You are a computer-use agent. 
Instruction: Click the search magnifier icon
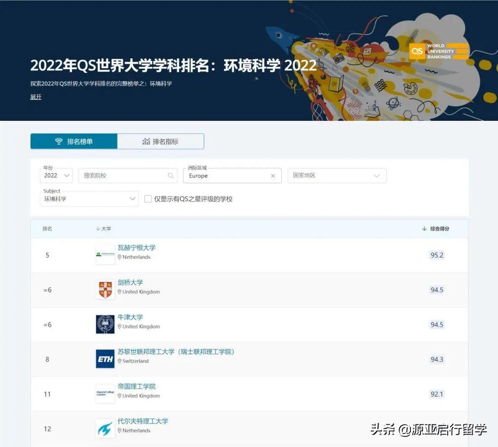coord(171,175)
